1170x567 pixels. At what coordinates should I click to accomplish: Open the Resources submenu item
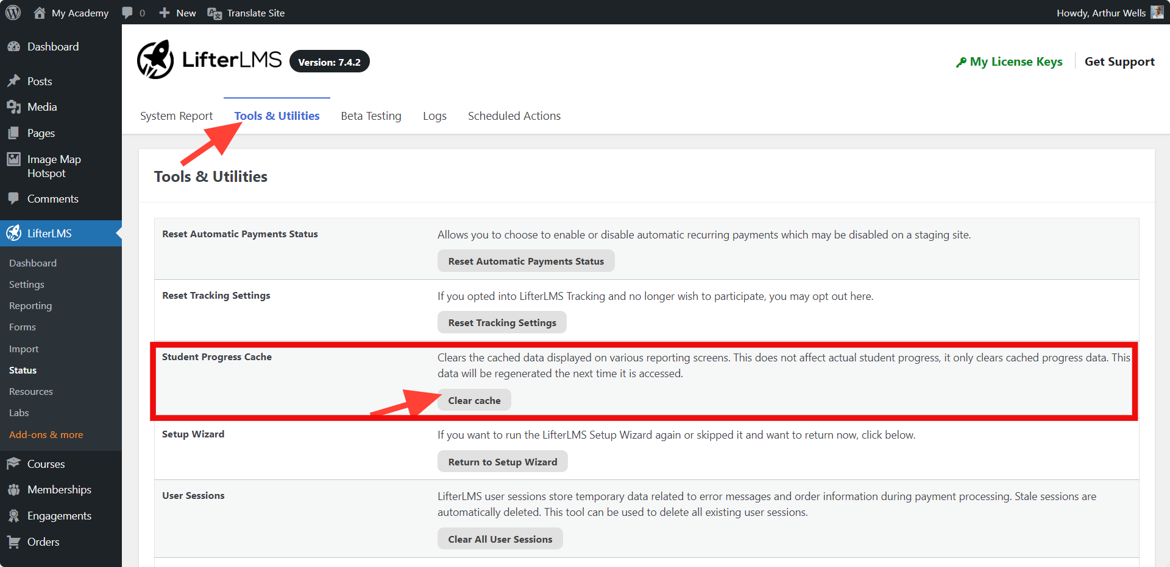[x=31, y=391]
